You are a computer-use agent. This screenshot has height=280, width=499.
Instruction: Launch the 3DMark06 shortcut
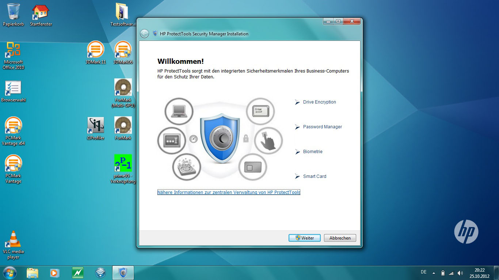click(123, 52)
